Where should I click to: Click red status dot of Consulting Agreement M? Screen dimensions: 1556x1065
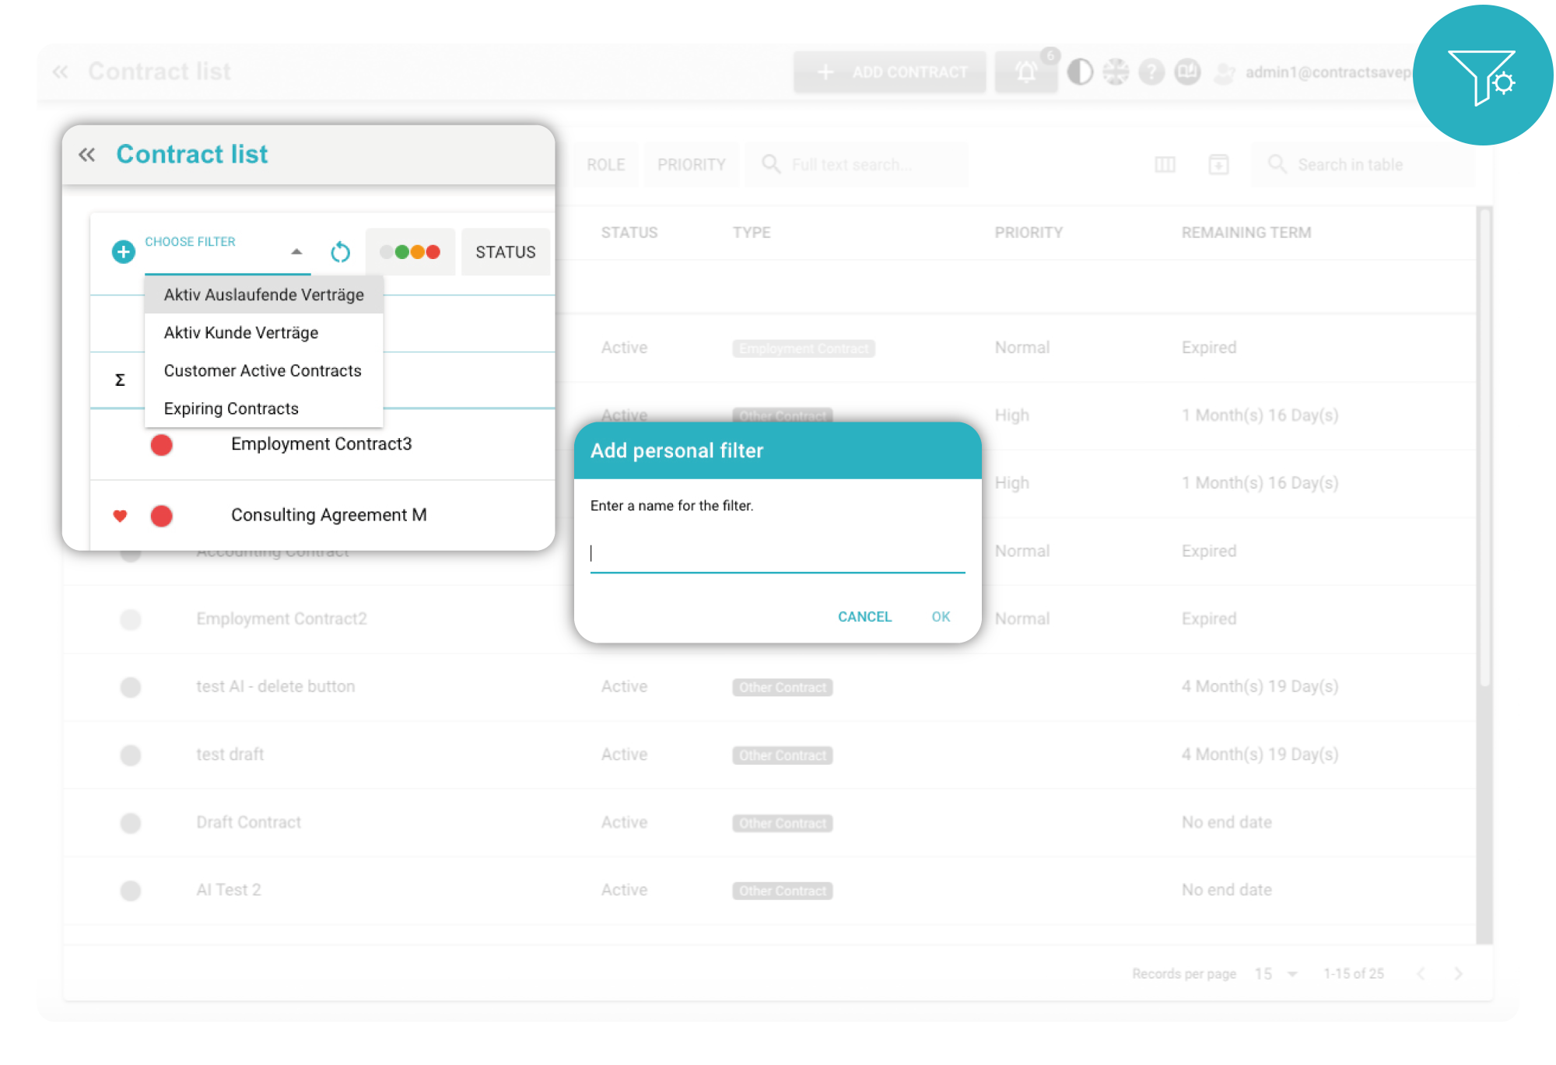pos(161,516)
